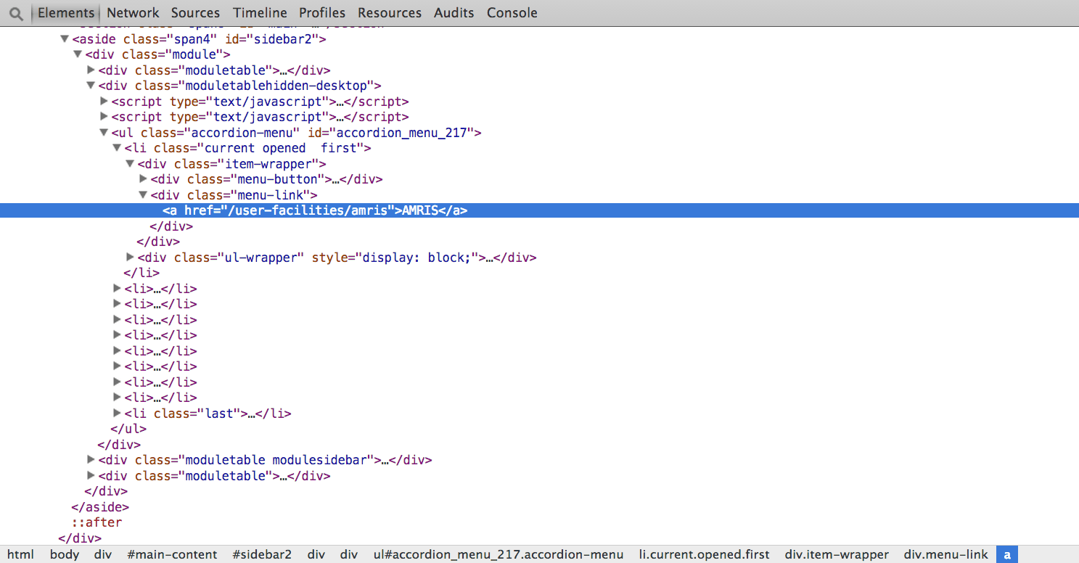This screenshot has width=1079, height=563.
Task: Click the li.current.opened.first breadcrumb
Action: click(704, 554)
